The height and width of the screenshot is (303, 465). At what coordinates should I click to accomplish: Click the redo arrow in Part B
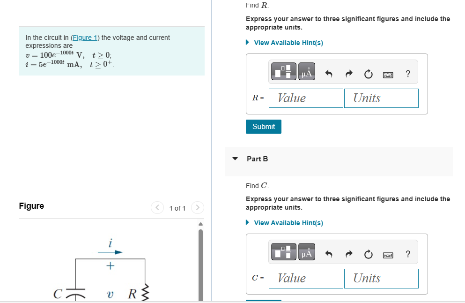pyautogui.click(x=348, y=254)
